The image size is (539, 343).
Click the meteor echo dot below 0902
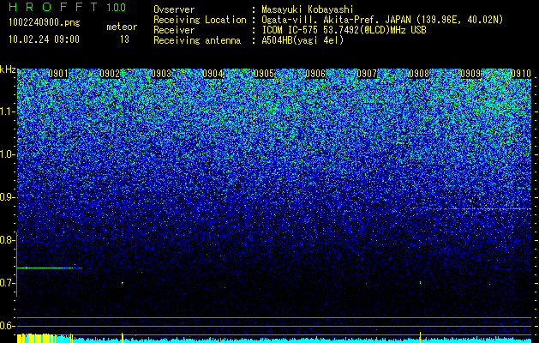click(x=122, y=283)
